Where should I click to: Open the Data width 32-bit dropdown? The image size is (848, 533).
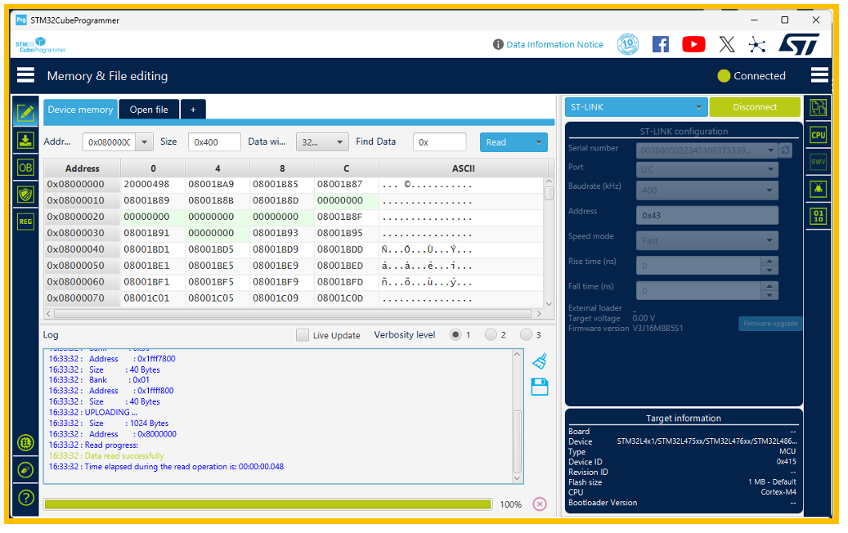tap(322, 142)
